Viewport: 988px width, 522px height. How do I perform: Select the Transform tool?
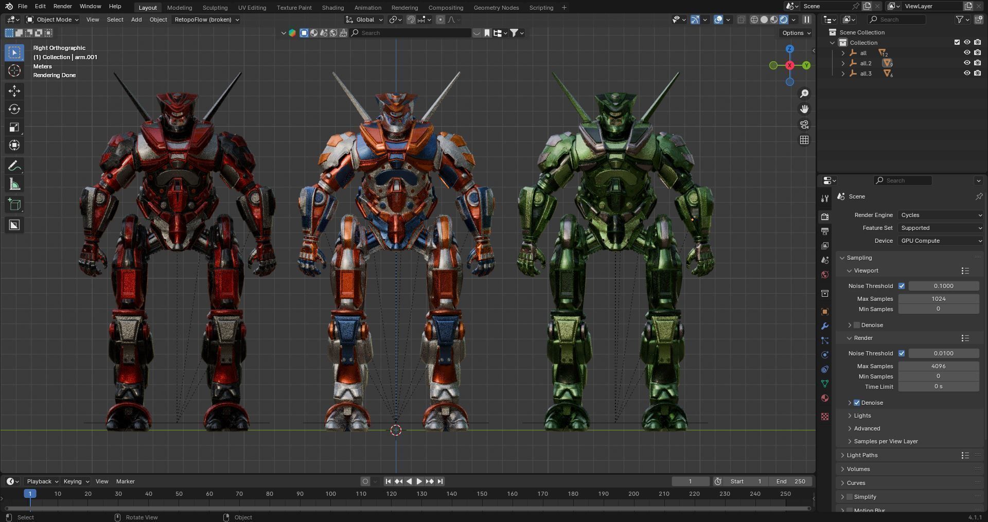coord(14,145)
